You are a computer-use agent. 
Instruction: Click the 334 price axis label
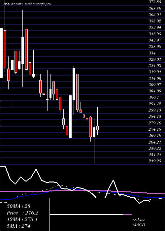coord(152,53)
